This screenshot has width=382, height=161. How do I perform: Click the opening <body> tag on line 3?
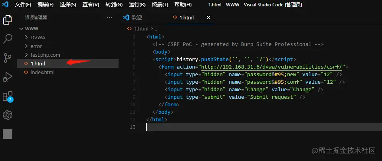(161, 52)
